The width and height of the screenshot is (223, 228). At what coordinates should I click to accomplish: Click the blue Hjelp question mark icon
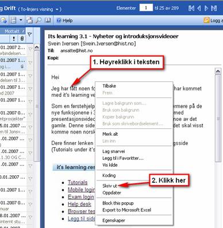click(59, 21)
